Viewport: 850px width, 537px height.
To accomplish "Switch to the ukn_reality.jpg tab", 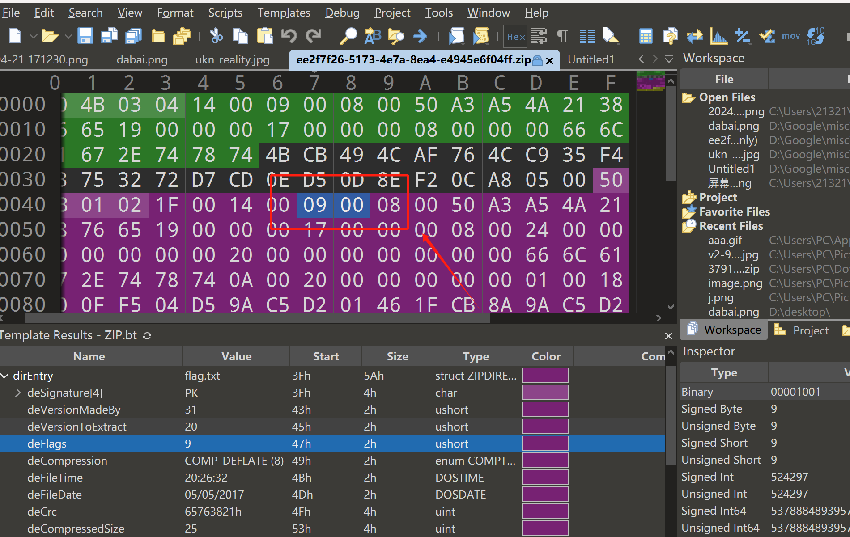I will click(x=232, y=59).
